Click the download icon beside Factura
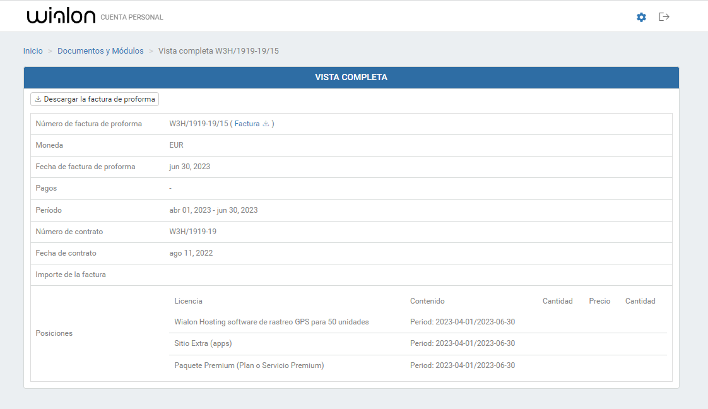The image size is (708, 409). click(x=266, y=124)
